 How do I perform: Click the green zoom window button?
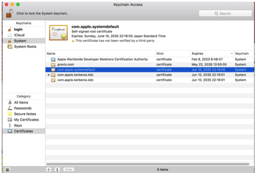point(18,4)
